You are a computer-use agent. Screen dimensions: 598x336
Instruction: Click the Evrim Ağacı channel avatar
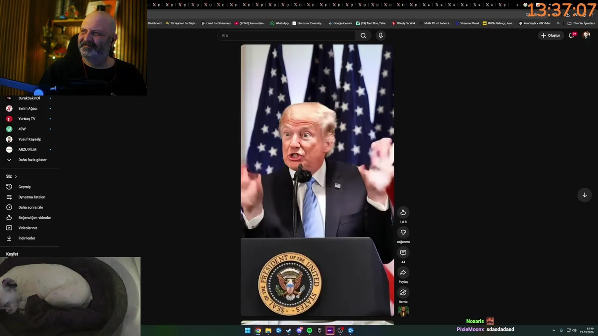pos(9,108)
